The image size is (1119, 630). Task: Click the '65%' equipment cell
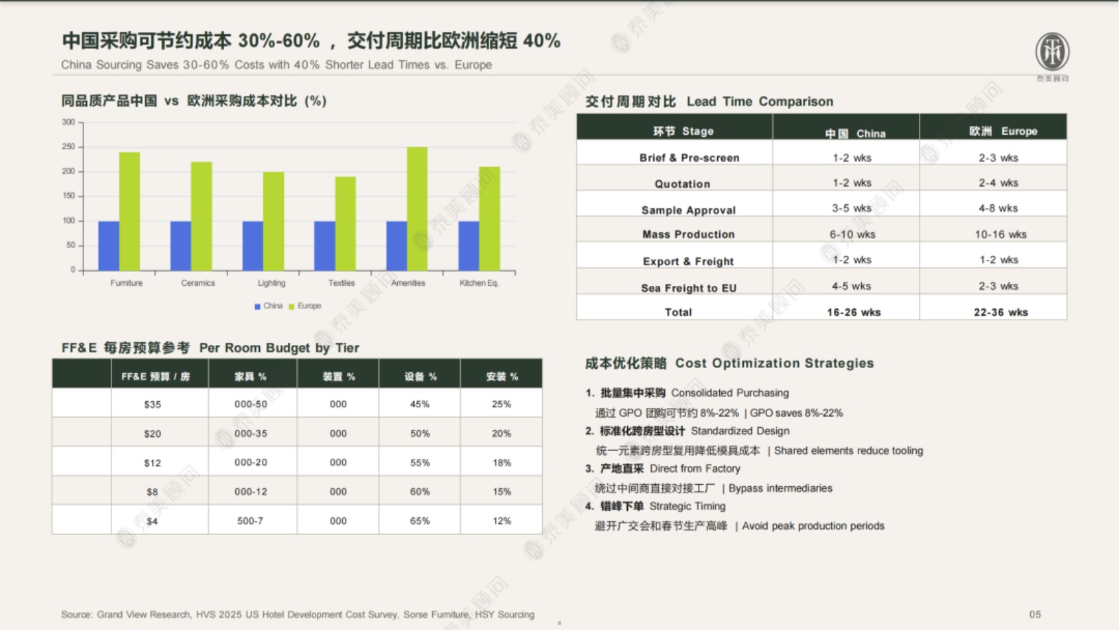[x=420, y=521]
